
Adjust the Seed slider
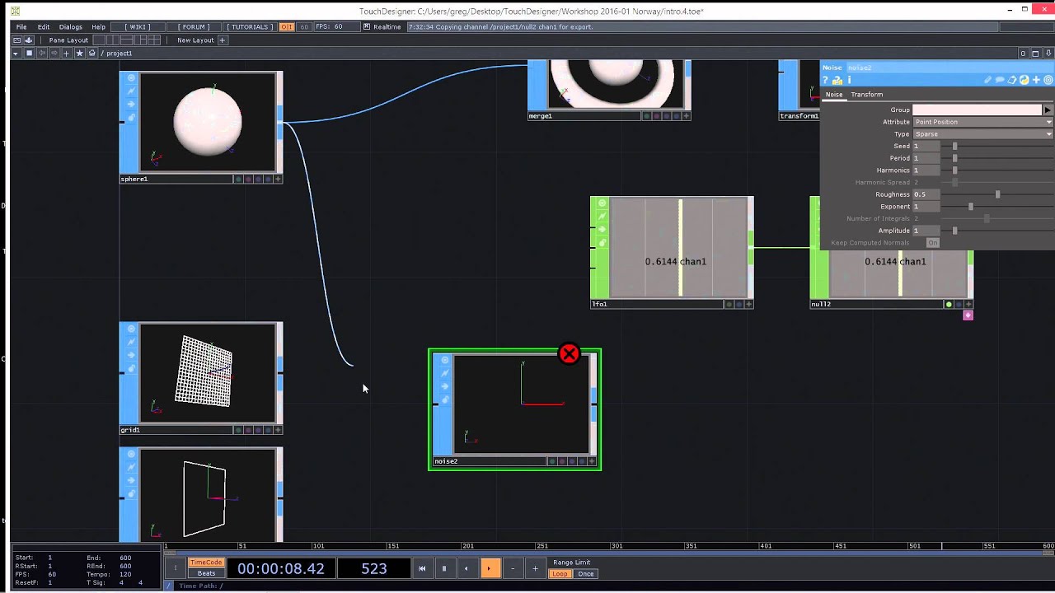coord(955,146)
